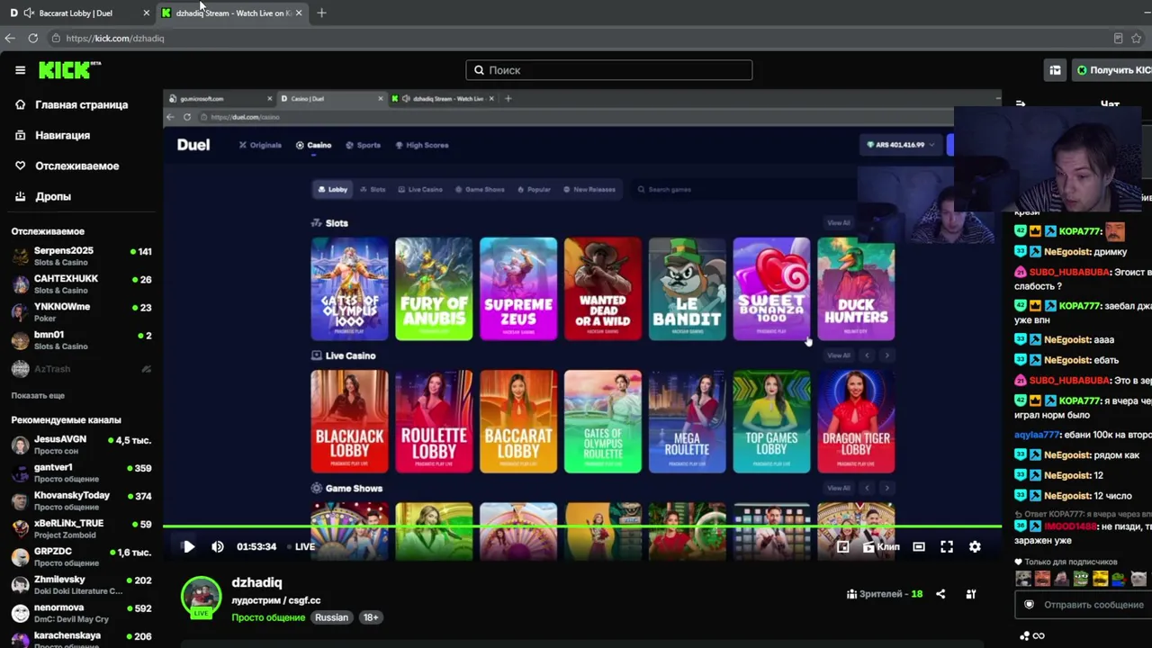
Task: Open the nenormova recommended channel
Action: pos(81,612)
